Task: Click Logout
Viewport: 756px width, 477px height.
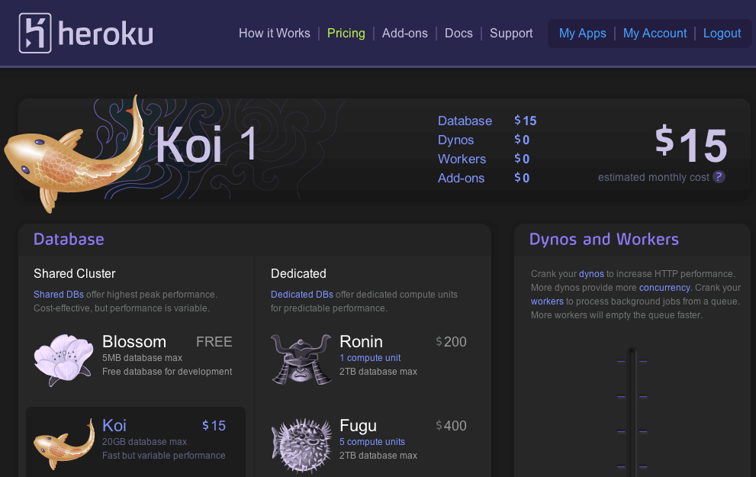Action: (x=722, y=34)
